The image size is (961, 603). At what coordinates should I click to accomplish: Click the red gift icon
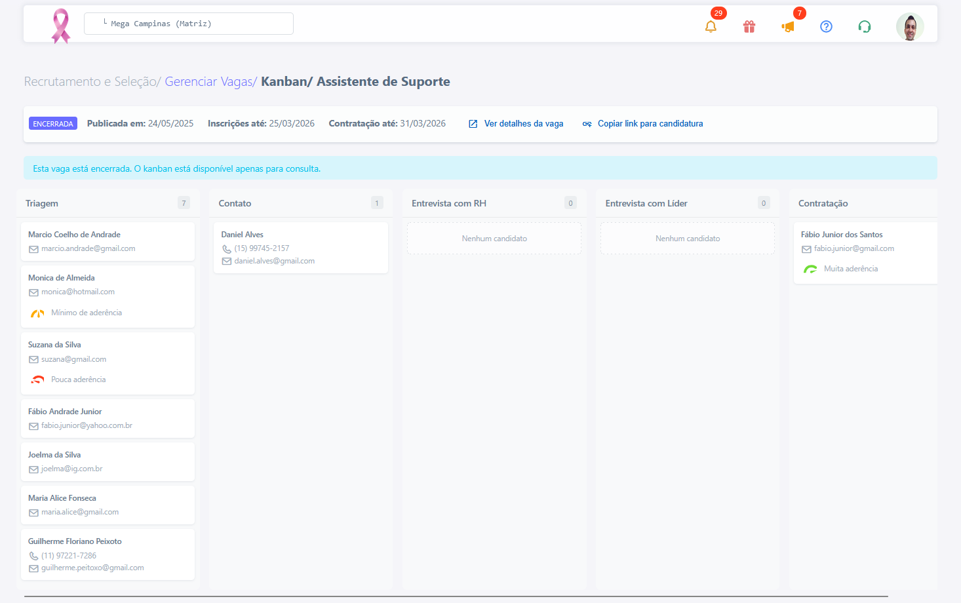[x=749, y=27]
